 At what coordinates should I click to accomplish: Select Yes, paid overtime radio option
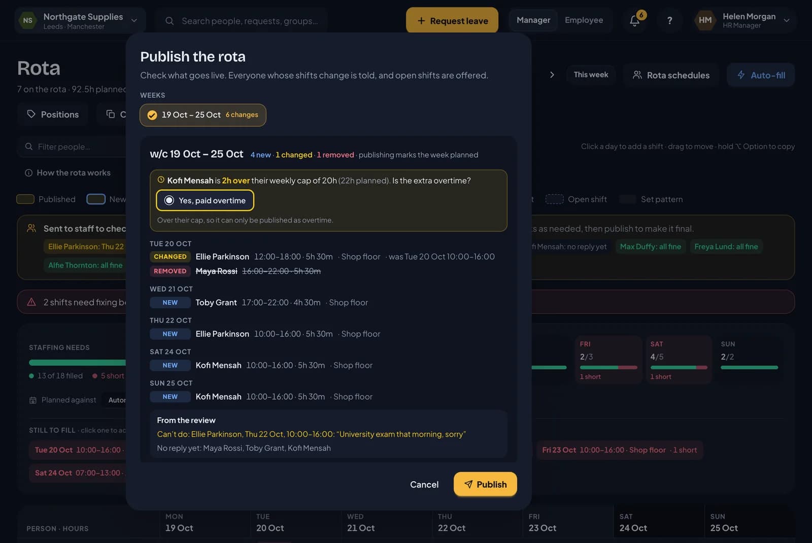(205, 200)
